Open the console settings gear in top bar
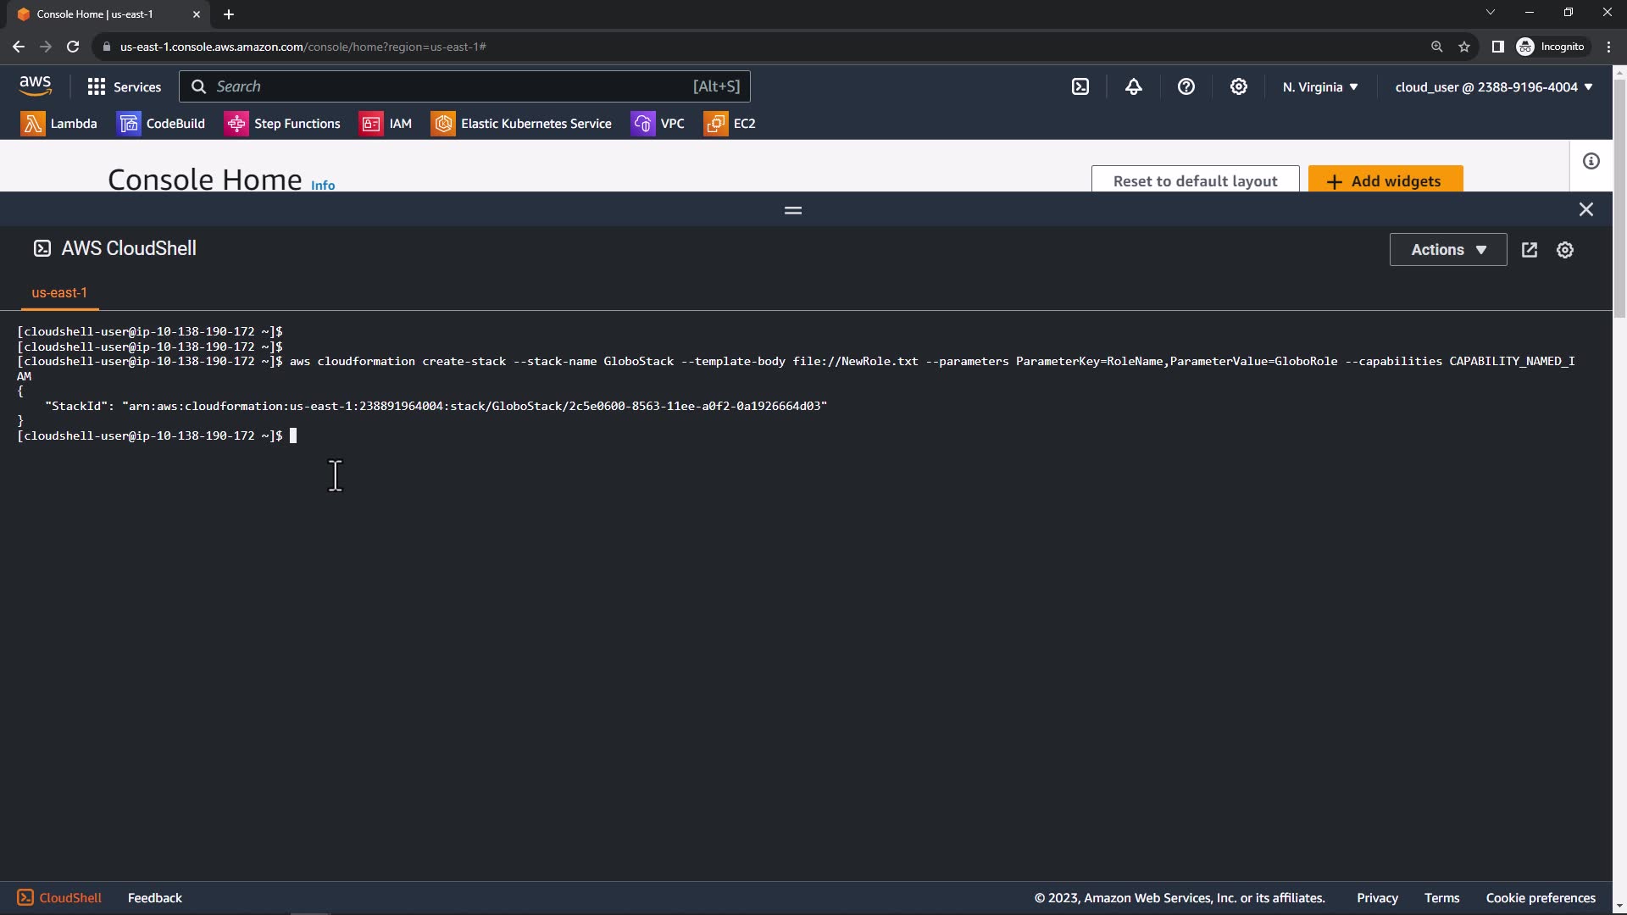Image resolution: width=1627 pixels, height=915 pixels. pos(1238,86)
